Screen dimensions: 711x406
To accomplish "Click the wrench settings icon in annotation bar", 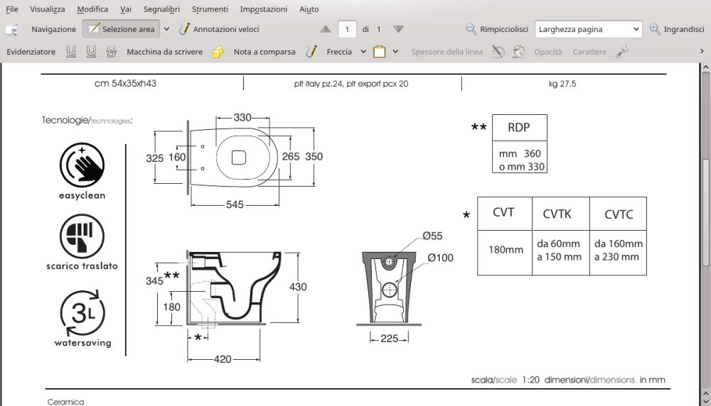I will tap(622, 52).
